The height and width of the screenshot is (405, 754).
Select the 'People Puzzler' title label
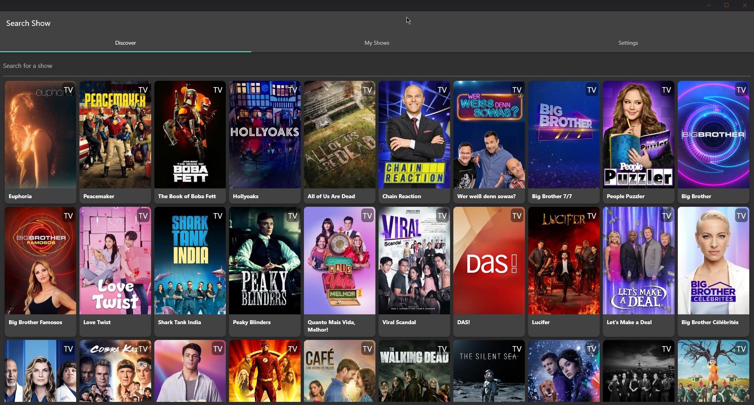(626, 196)
